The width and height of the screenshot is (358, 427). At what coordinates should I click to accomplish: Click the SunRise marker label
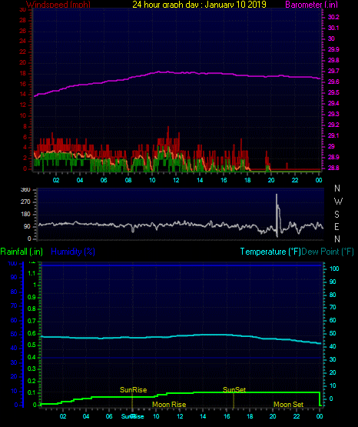click(133, 390)
